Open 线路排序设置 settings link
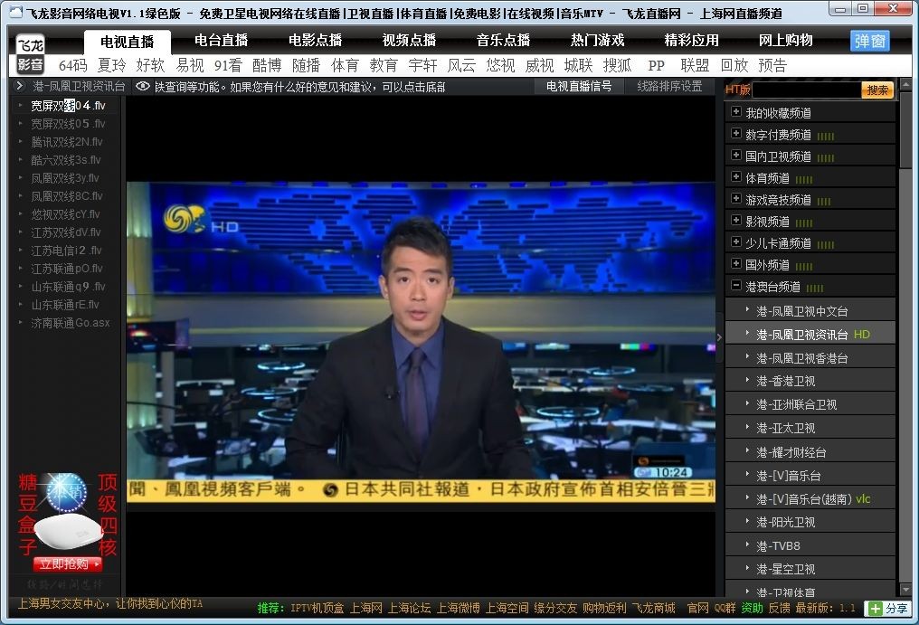919x625 pixels. (x=669, y=86)
